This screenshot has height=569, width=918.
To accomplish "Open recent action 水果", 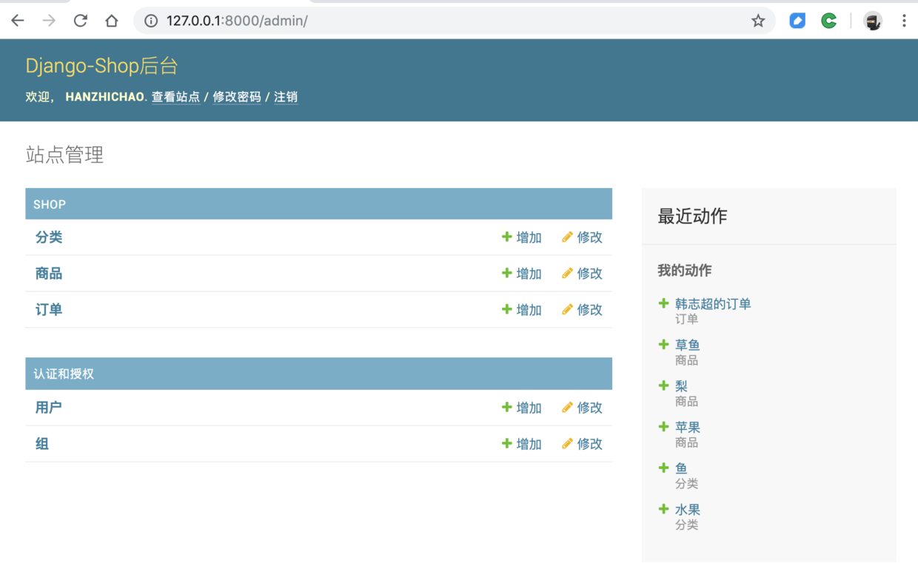I will click(x=688, y=510).
